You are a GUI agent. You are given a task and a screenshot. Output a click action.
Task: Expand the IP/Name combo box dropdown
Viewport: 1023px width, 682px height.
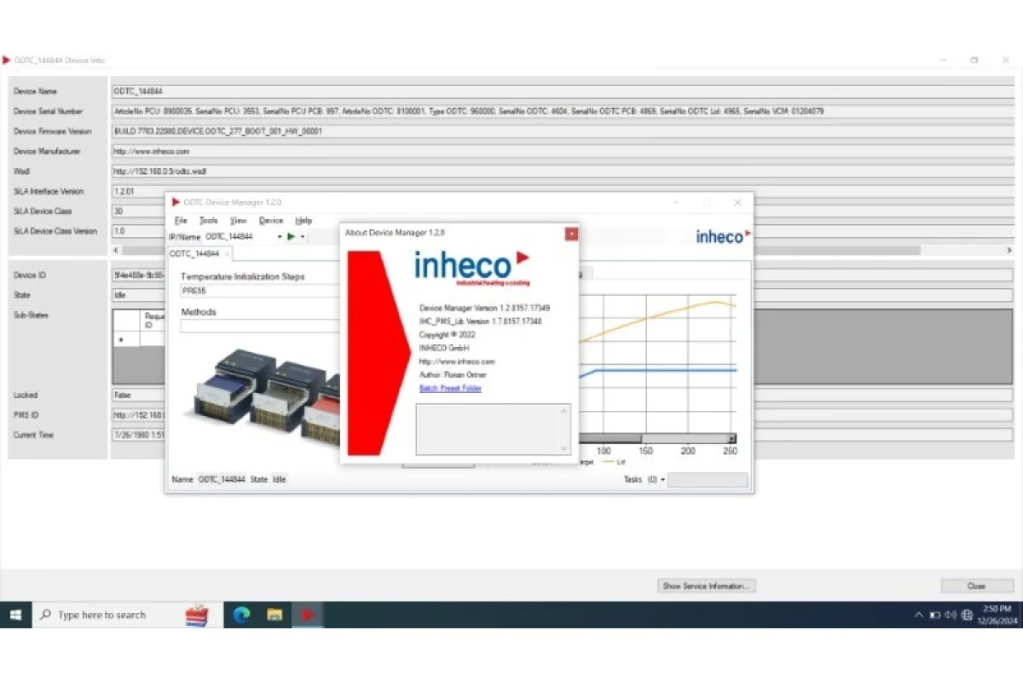[280, 236]
